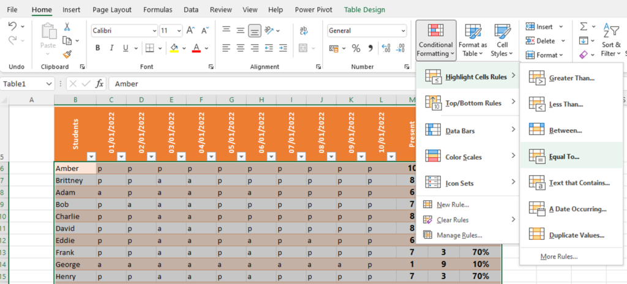
Task: Toggle Bold formatting
Action: (97, 48)
